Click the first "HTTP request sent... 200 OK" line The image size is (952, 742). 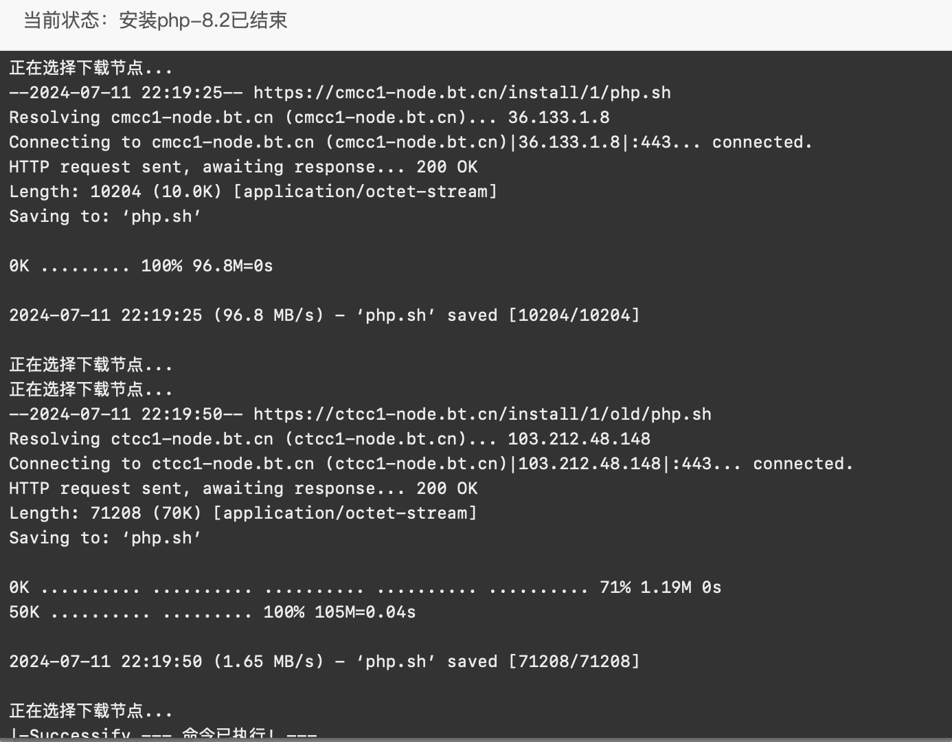click(x=243, y=167)
